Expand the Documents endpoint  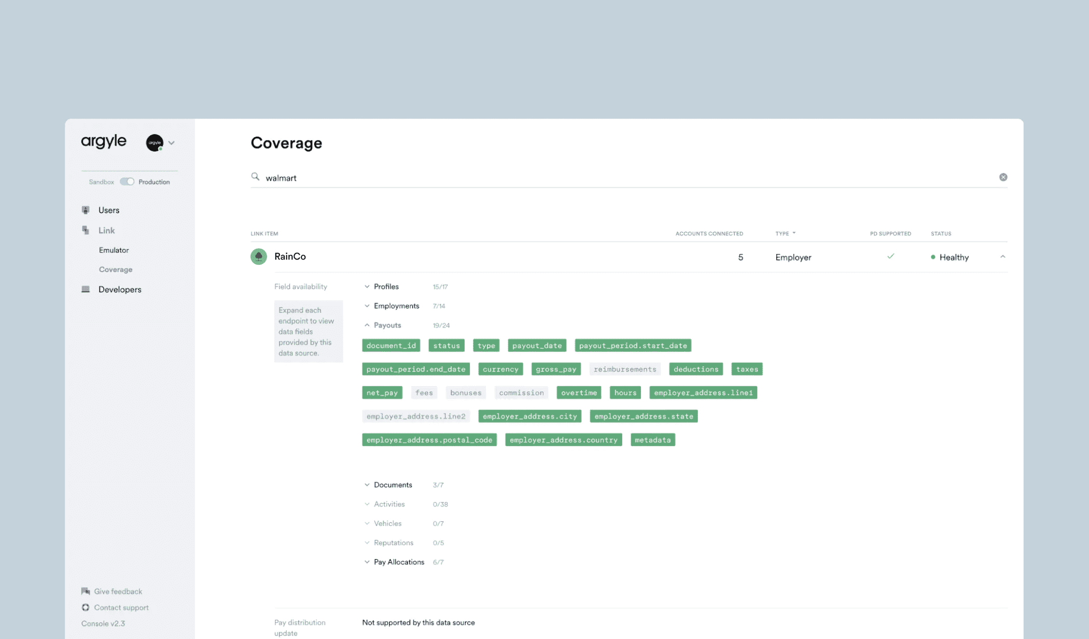[x=367, y=485]
